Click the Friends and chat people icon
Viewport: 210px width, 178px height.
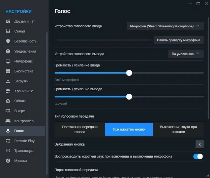(x=8, y=21)
